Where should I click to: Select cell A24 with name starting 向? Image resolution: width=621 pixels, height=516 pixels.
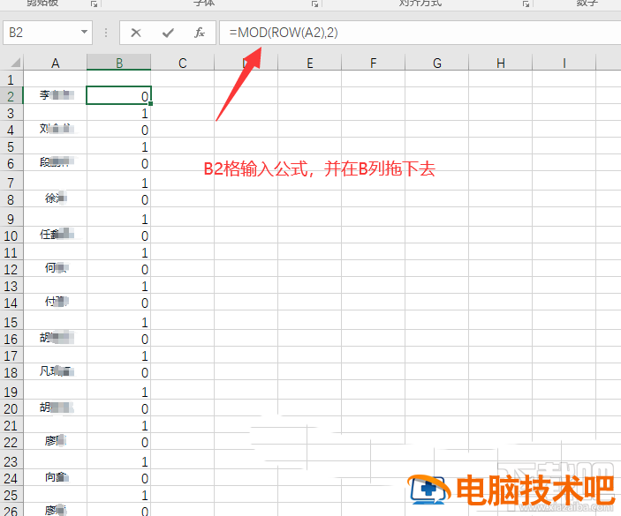[55, 478]
